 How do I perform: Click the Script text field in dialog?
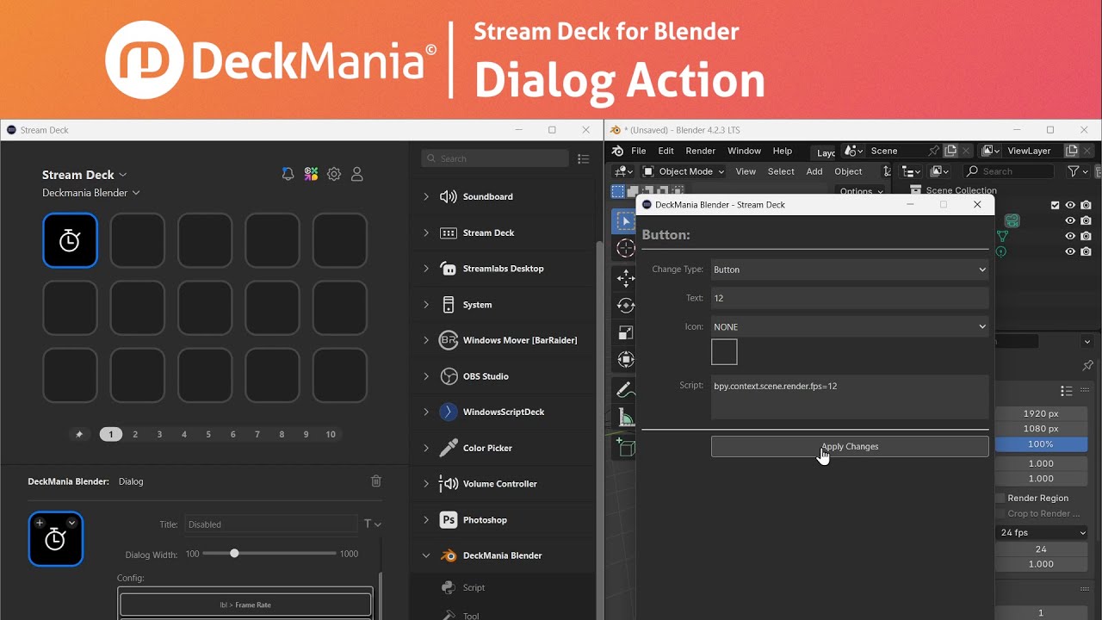[x=850, y=397]
